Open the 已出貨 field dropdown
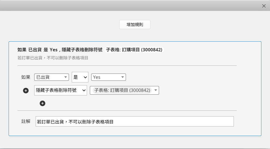The image size is (270, 149). (x=51, y=77)
